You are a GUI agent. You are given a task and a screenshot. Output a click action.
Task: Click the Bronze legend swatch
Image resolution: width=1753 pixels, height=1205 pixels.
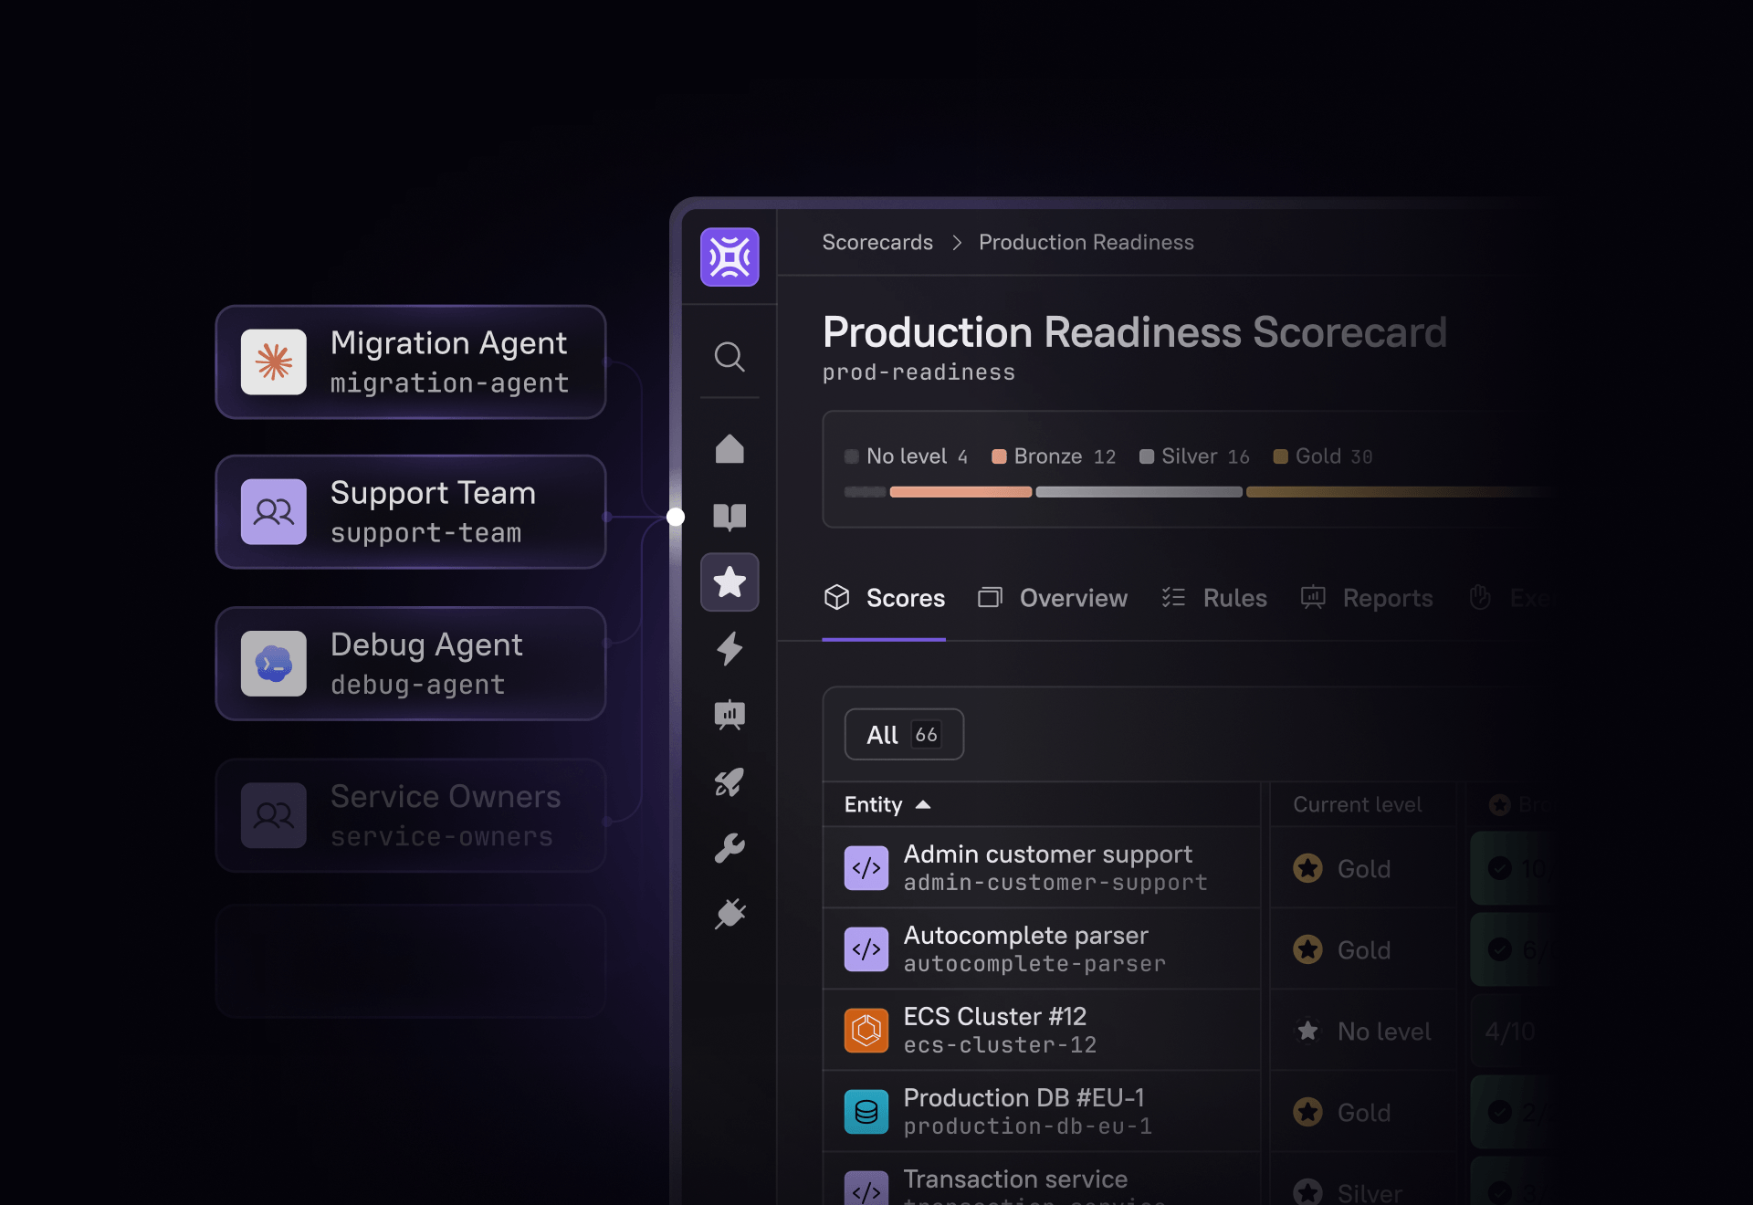pos(999,456)
